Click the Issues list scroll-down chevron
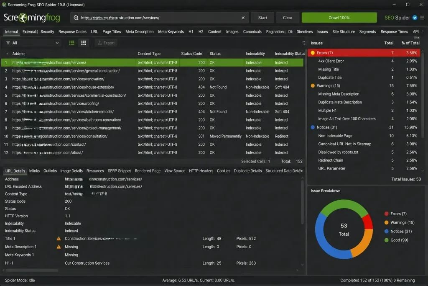The width and height of the screenshot is (428, 286). [x=423, y=171]
